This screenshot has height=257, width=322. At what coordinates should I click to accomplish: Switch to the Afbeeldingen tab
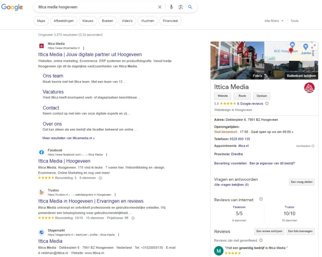[63, 21]
